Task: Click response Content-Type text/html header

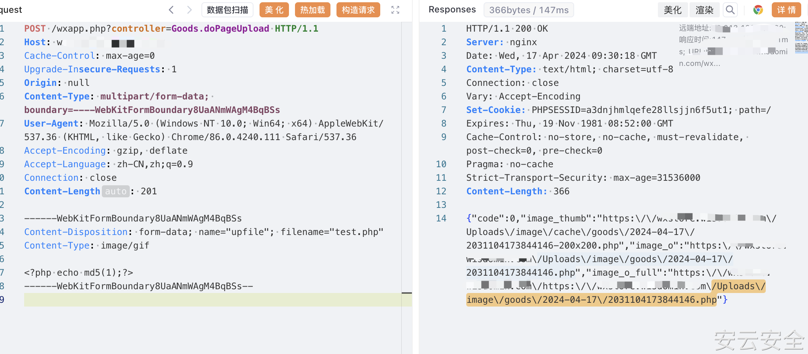Action: [570, 69]
